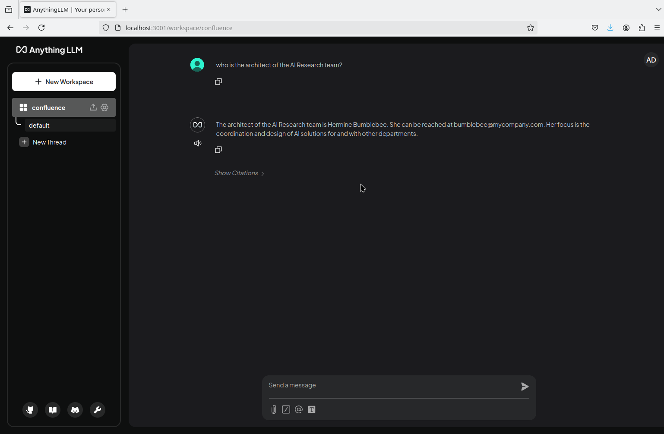Open the list all tabs dropdown

click(658, 9)
